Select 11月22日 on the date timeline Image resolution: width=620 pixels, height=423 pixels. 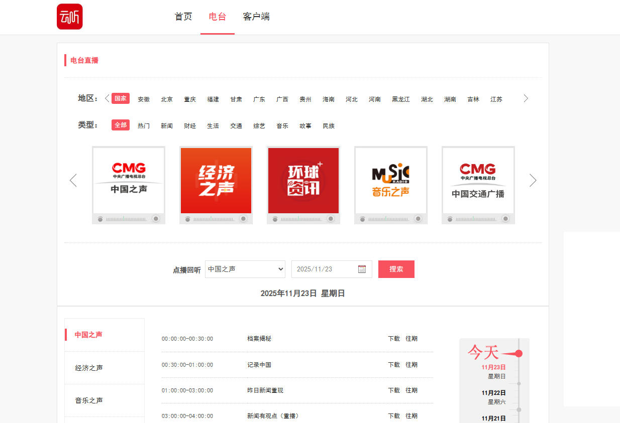pyautogui.click(x=493, y=393)
